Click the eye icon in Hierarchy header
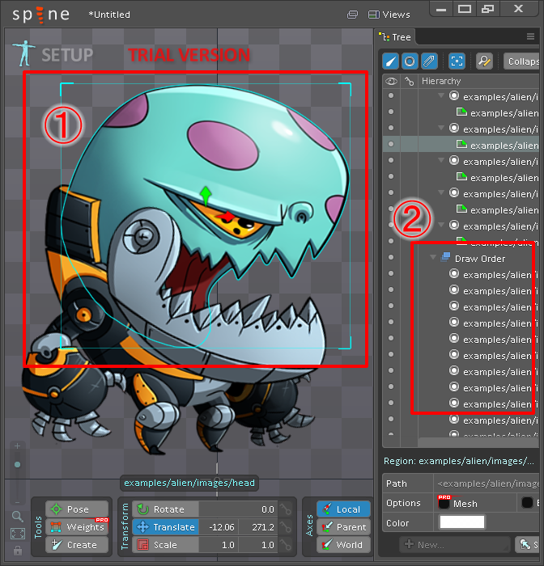Screen dimensions: 544x566 391,81
